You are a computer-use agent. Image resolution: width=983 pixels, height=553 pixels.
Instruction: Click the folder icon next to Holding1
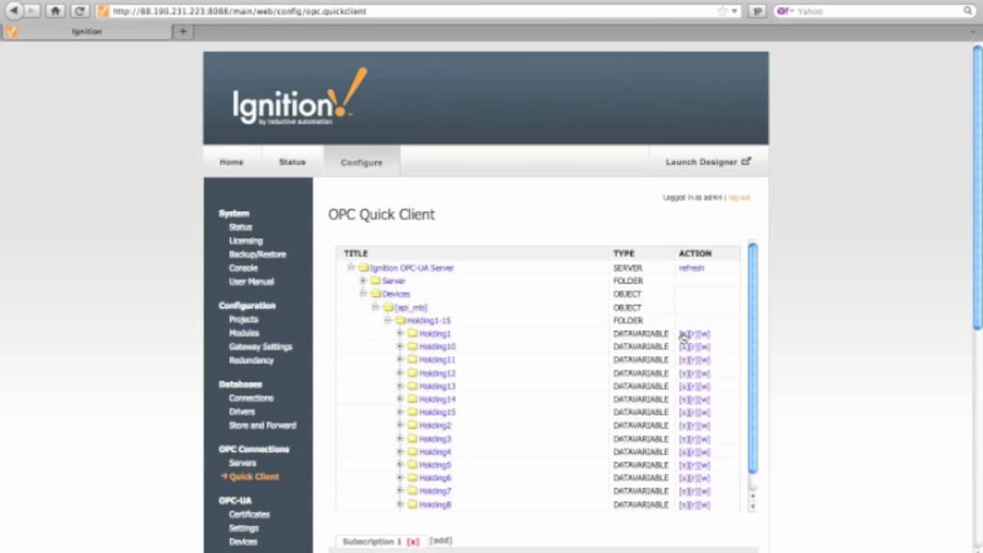tap(412, 333)
